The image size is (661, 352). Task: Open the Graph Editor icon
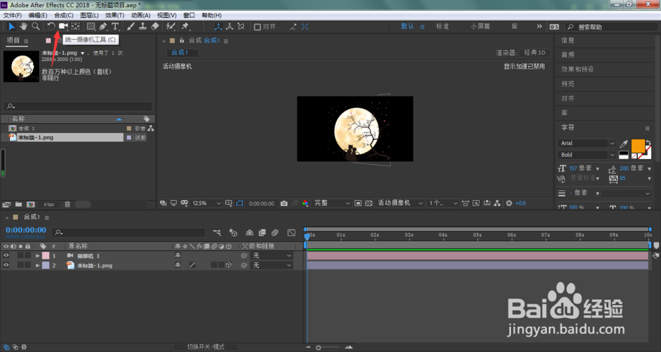pos(292,232)
